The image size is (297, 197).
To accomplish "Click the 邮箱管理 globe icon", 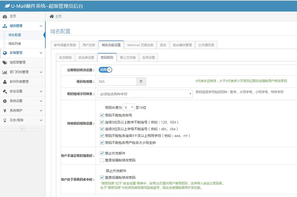I will [x=5, y=53].
